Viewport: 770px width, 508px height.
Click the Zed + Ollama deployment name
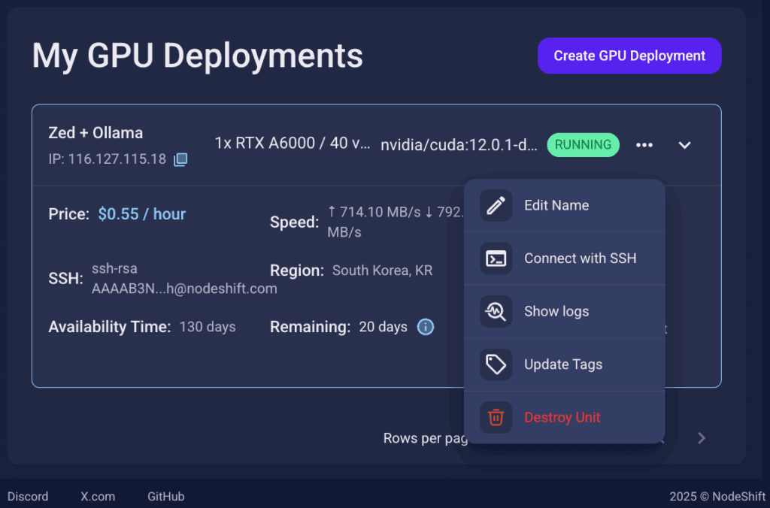(x=95, y=133)
